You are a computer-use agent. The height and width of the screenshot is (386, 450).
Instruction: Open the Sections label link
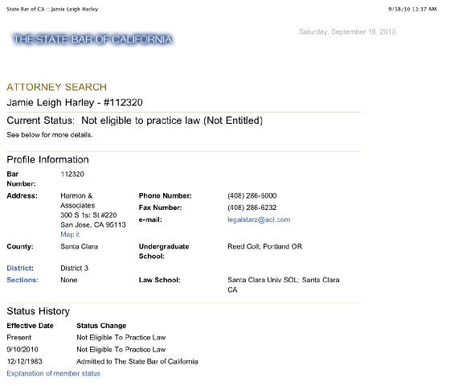point(22,280)
